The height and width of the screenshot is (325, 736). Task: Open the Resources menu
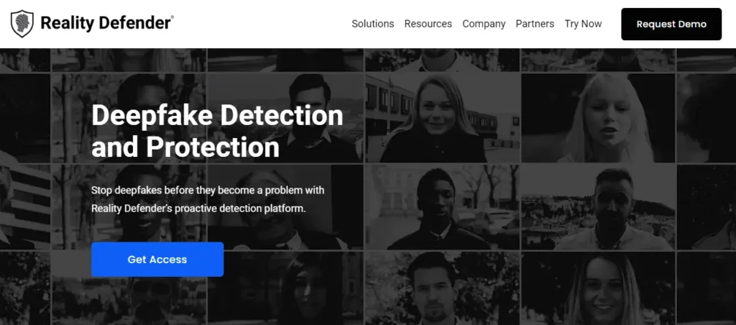point(428,24)
